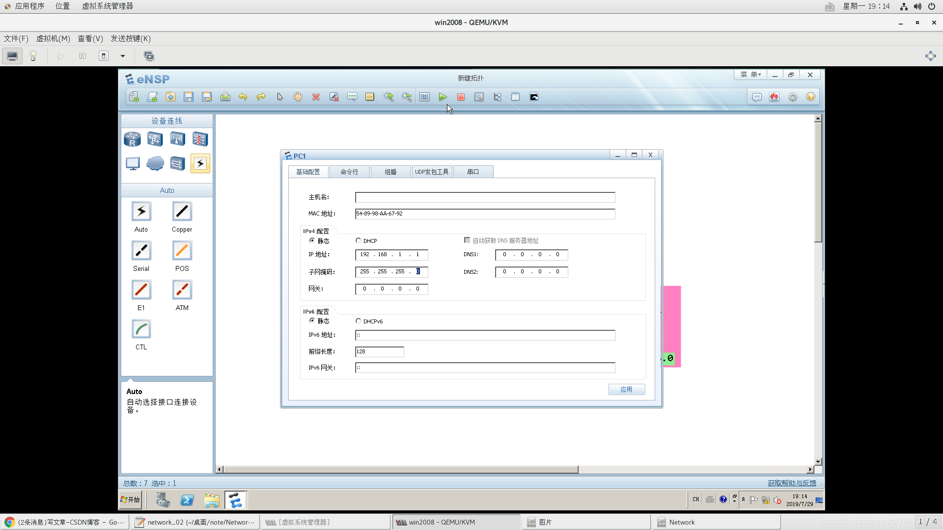This screenshot has height=530, width=943.
Task: Switch to the 命令行 tab
Action: [349, 172]
